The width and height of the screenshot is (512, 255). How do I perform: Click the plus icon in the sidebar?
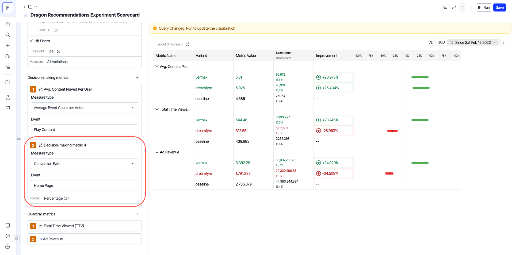(x=8, y=45)
